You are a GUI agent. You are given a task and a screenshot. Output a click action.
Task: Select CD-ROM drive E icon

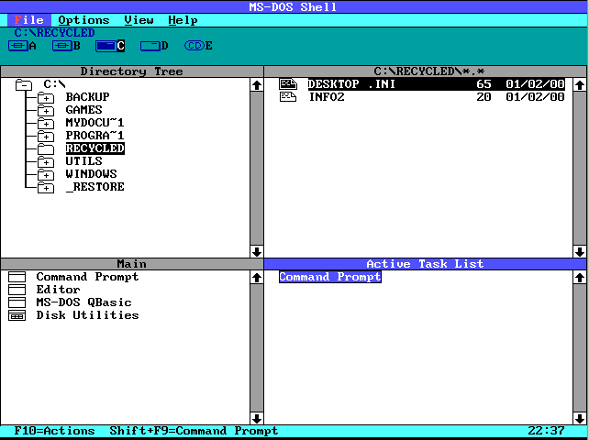pyautogui.click(x=194, y=46)
